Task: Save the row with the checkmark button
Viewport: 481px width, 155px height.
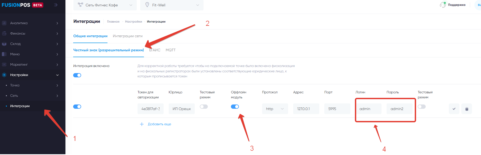Action: 454,109
